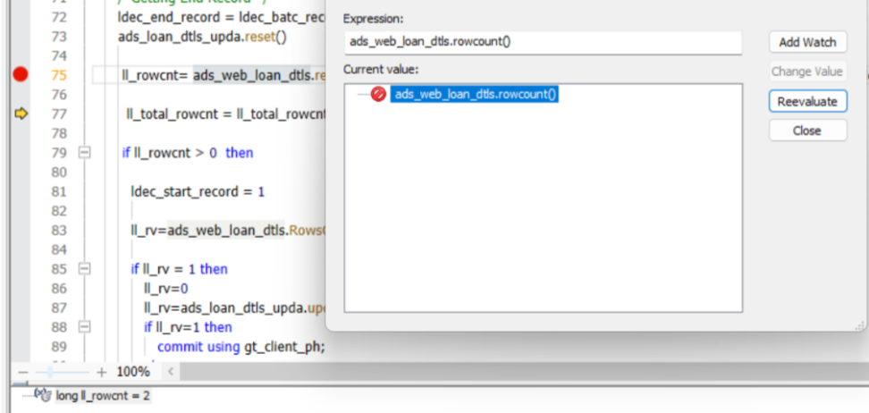Click the zoom out minus icon
This screenshot has width=869, height=413.
click(x=23, y=371)
